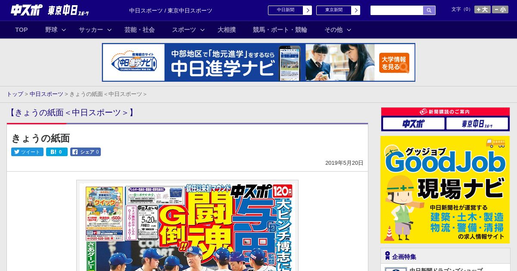Image resolution: width=517 pixels, height=271 pixels.
Task: Go to トップ breadcrumb link
Action: tap(15, 94)
